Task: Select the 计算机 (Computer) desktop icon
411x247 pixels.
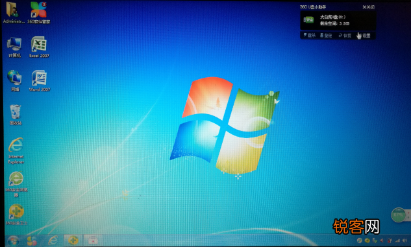Action: tap(14, 47)
